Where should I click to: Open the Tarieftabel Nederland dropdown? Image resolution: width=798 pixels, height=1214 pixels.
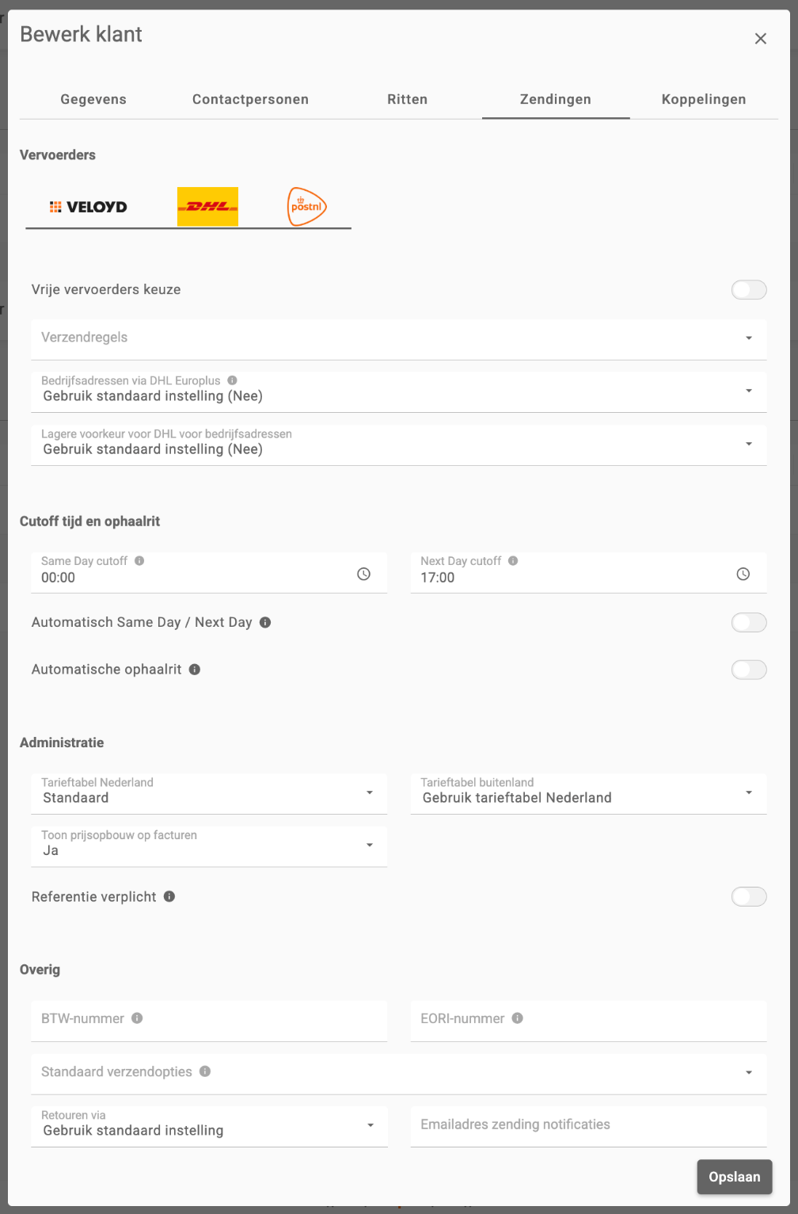tap(209, 793)
